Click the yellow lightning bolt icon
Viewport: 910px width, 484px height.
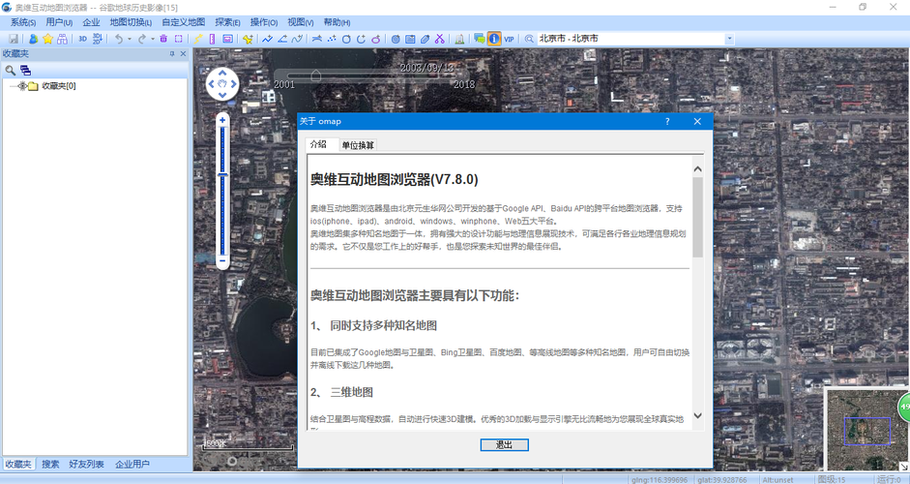pyautogui.click(x=198, y=39)
